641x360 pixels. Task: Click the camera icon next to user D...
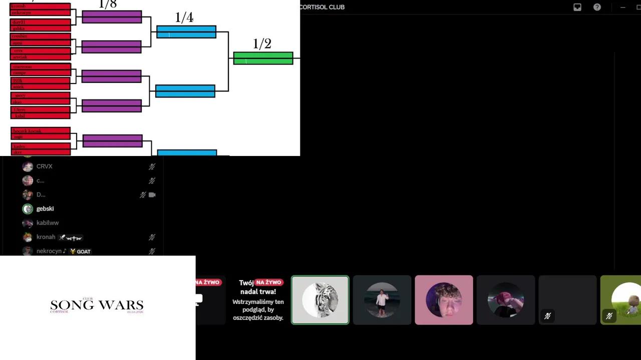(x=152, y=195)
